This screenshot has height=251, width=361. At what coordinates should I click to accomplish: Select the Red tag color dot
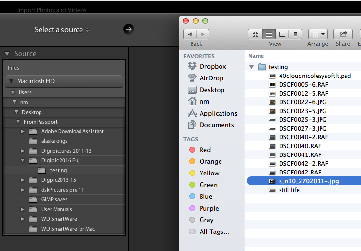point(192,150)
